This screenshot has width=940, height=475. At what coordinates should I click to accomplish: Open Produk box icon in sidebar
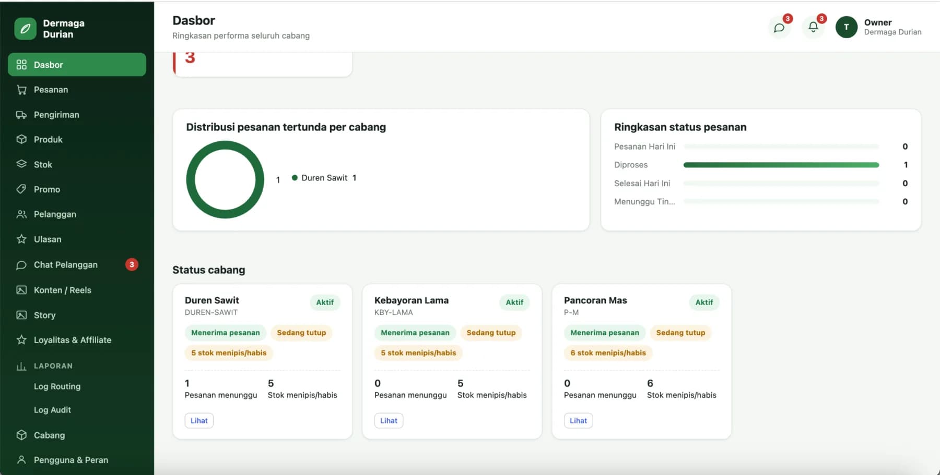[21, 139]
